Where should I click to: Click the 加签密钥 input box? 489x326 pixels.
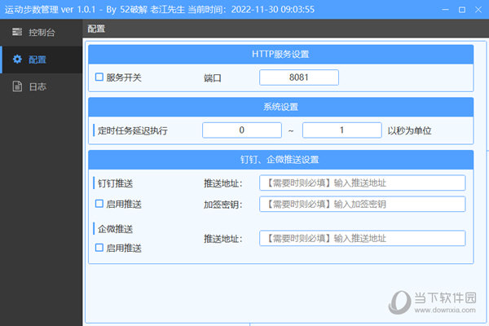[x=362, y=204]
